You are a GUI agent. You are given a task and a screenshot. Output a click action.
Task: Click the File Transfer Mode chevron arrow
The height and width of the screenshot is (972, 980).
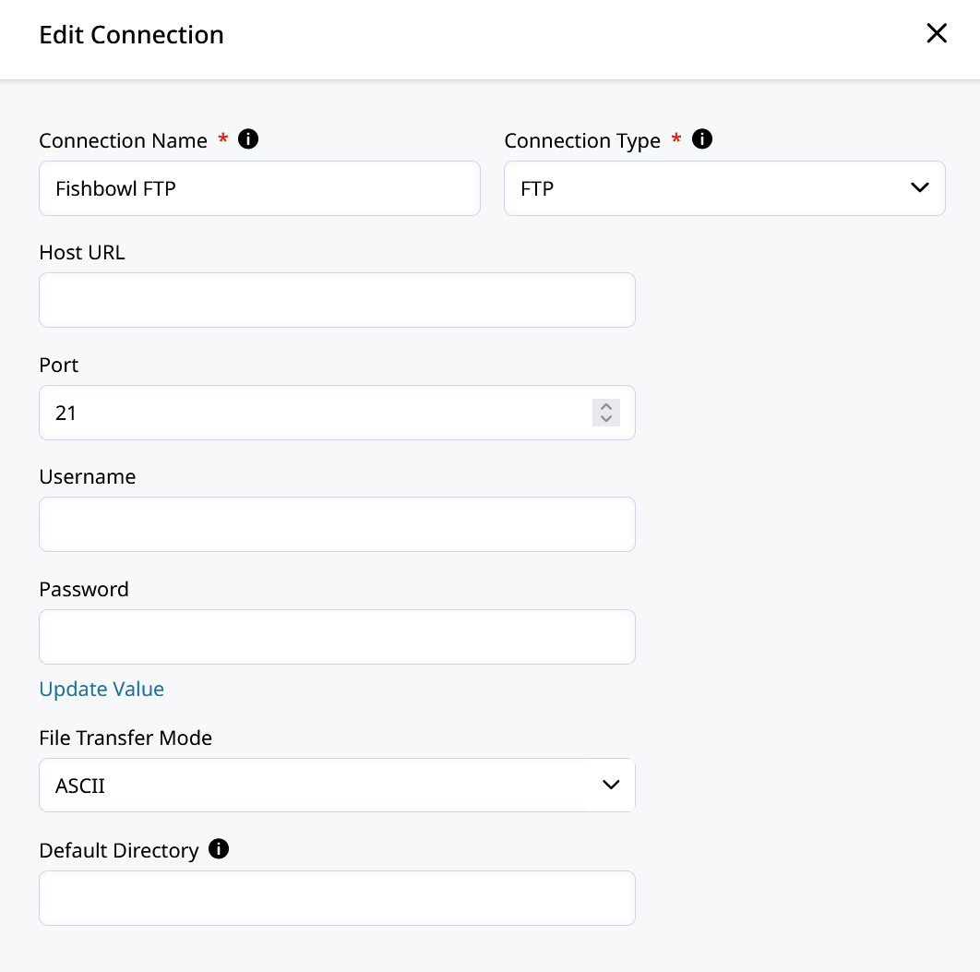(610, 786)
